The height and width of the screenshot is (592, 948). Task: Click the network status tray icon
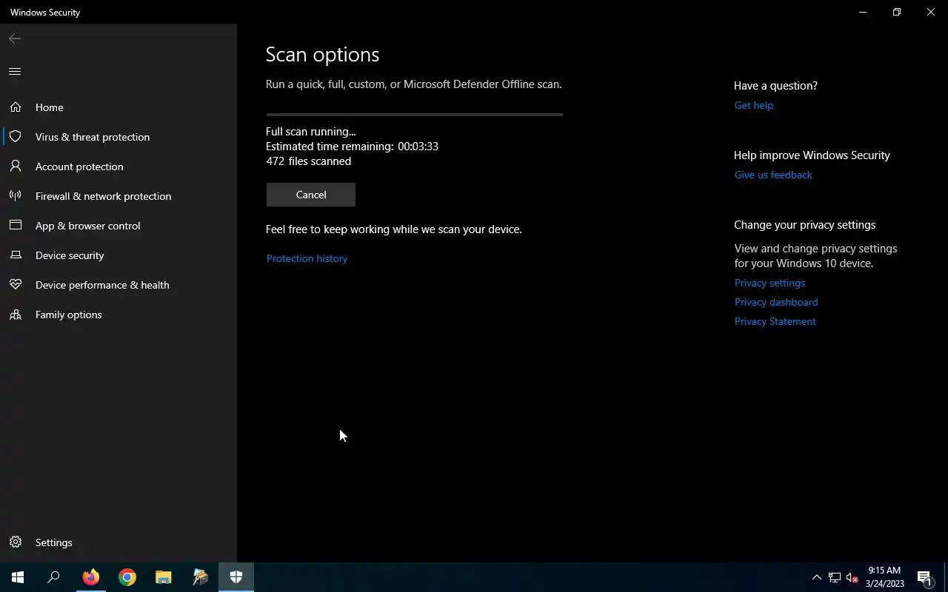click(835, 577)
